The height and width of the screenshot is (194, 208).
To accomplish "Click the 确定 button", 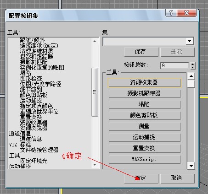I will (141, 178).
